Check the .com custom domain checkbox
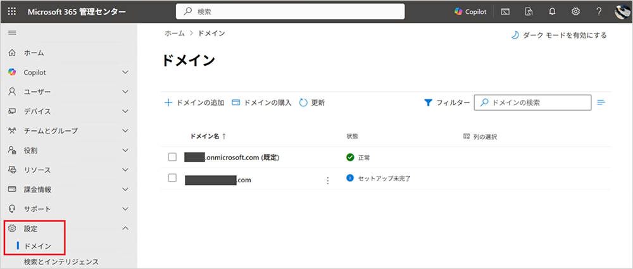This screenshot has width=633, height=269. pyautogui.click(x=172, y=178)
